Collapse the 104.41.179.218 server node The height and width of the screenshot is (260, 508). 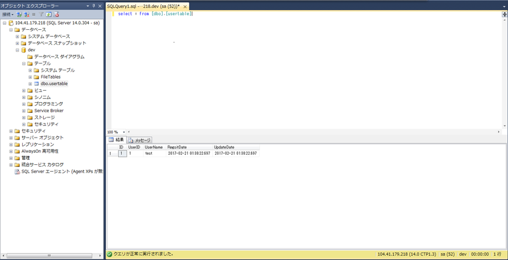(x=4, y=23)
